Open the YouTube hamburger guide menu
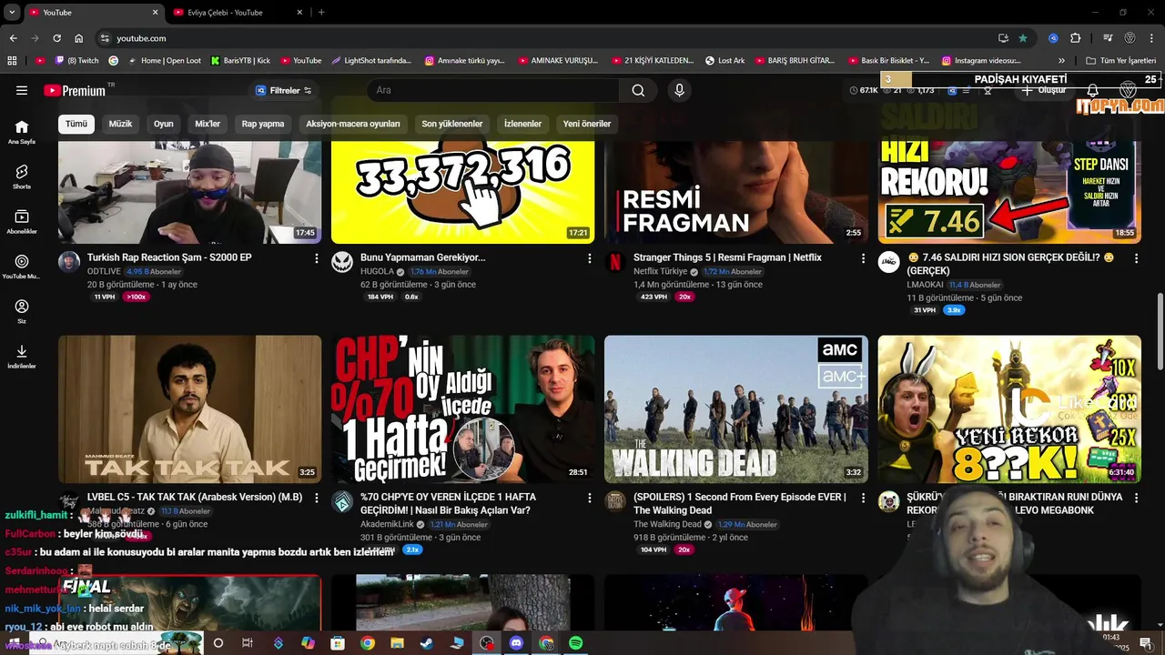Viewport: 1165px width, 655px height. point(22,90)
